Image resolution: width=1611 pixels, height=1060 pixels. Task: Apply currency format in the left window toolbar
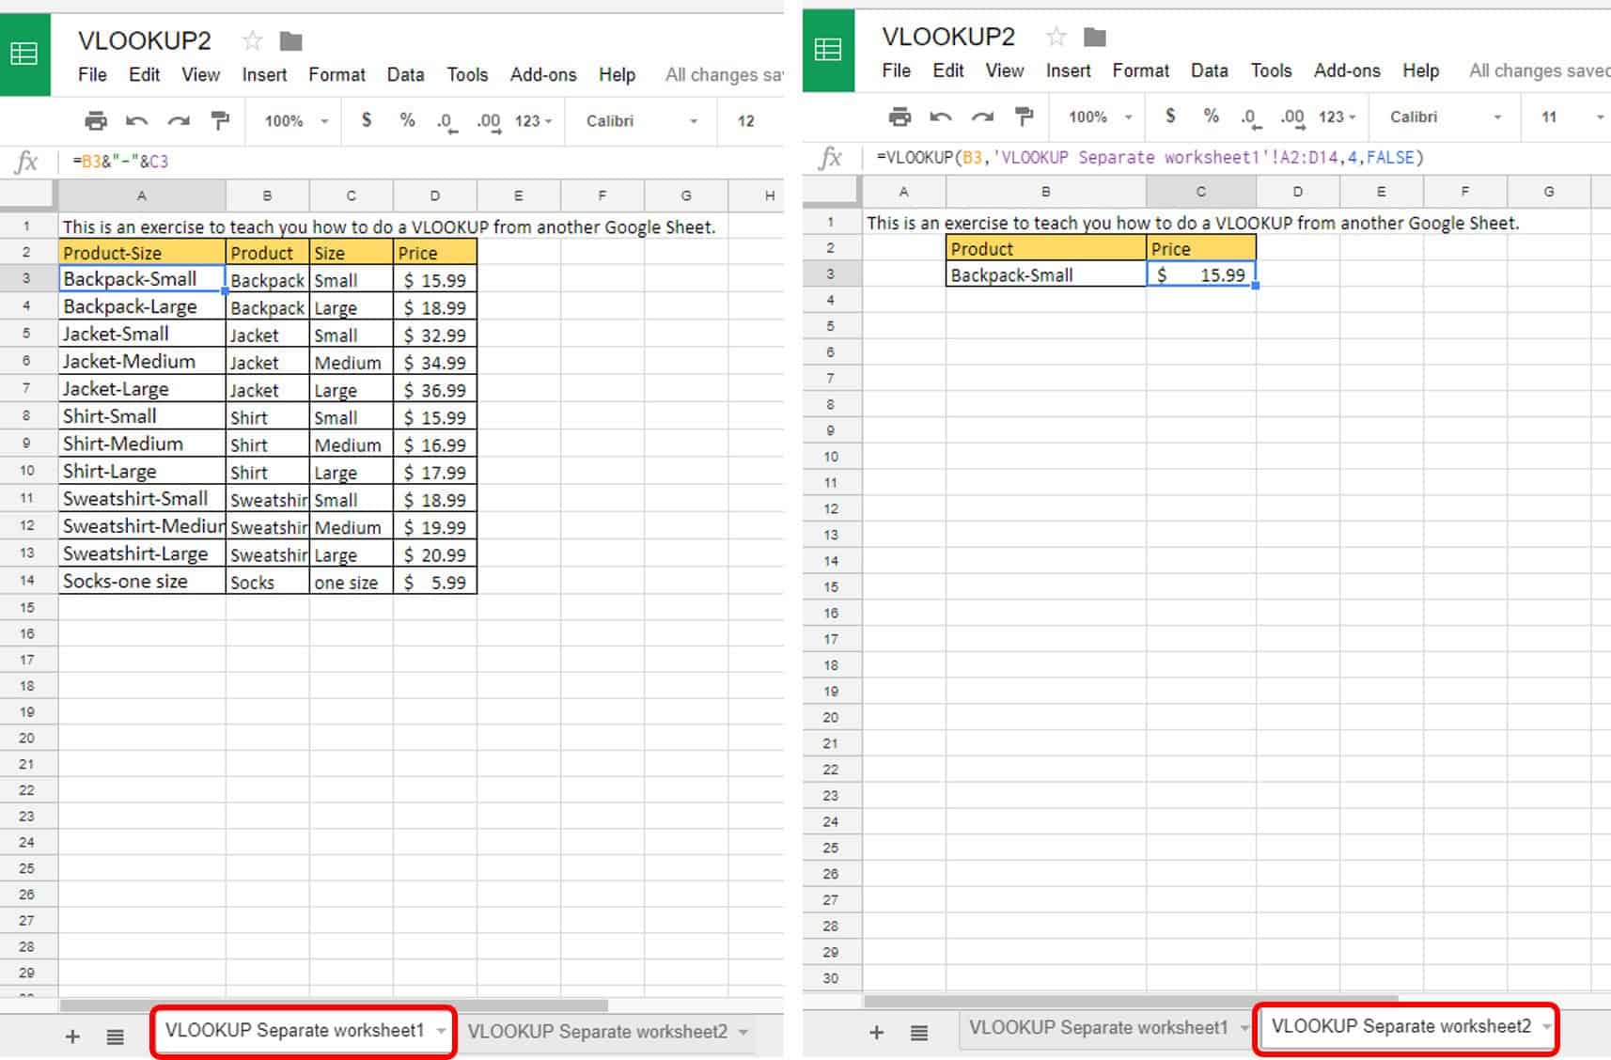click(x=367, y=120)
